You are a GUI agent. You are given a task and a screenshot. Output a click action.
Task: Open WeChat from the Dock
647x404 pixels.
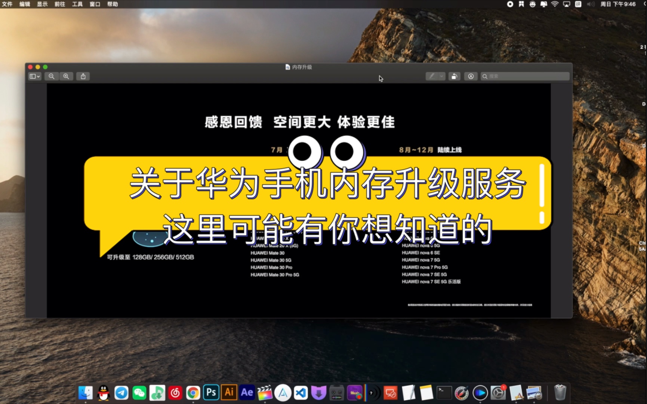coord(139,393)
